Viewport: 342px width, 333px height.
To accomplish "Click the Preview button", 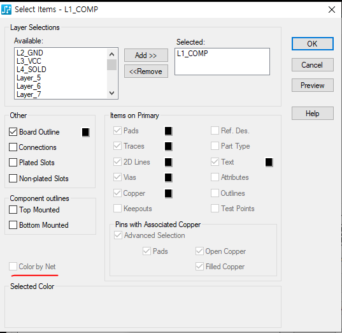I will point(312,85).
